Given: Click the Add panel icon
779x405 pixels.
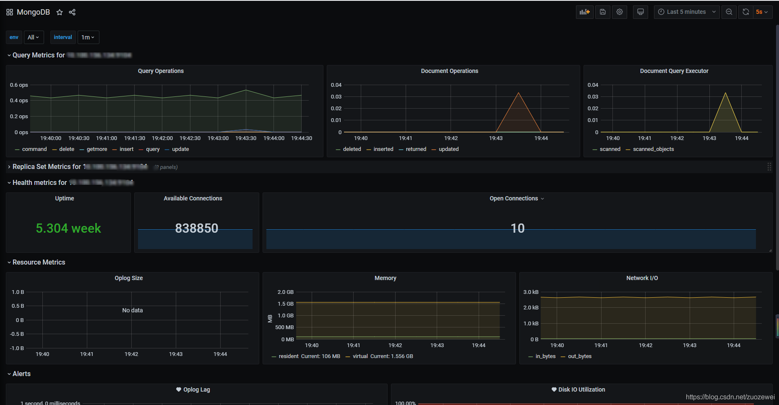Looking at the screenshot, I should tap(584, 12).
